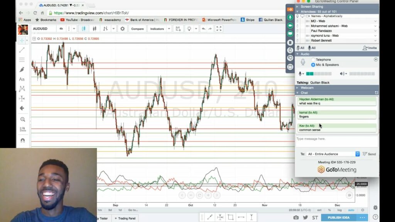Image resolution: width=395 pixels, height=222 pixels.
Task: Toggle extended hours (ext) option
Action: pos(319,210)
